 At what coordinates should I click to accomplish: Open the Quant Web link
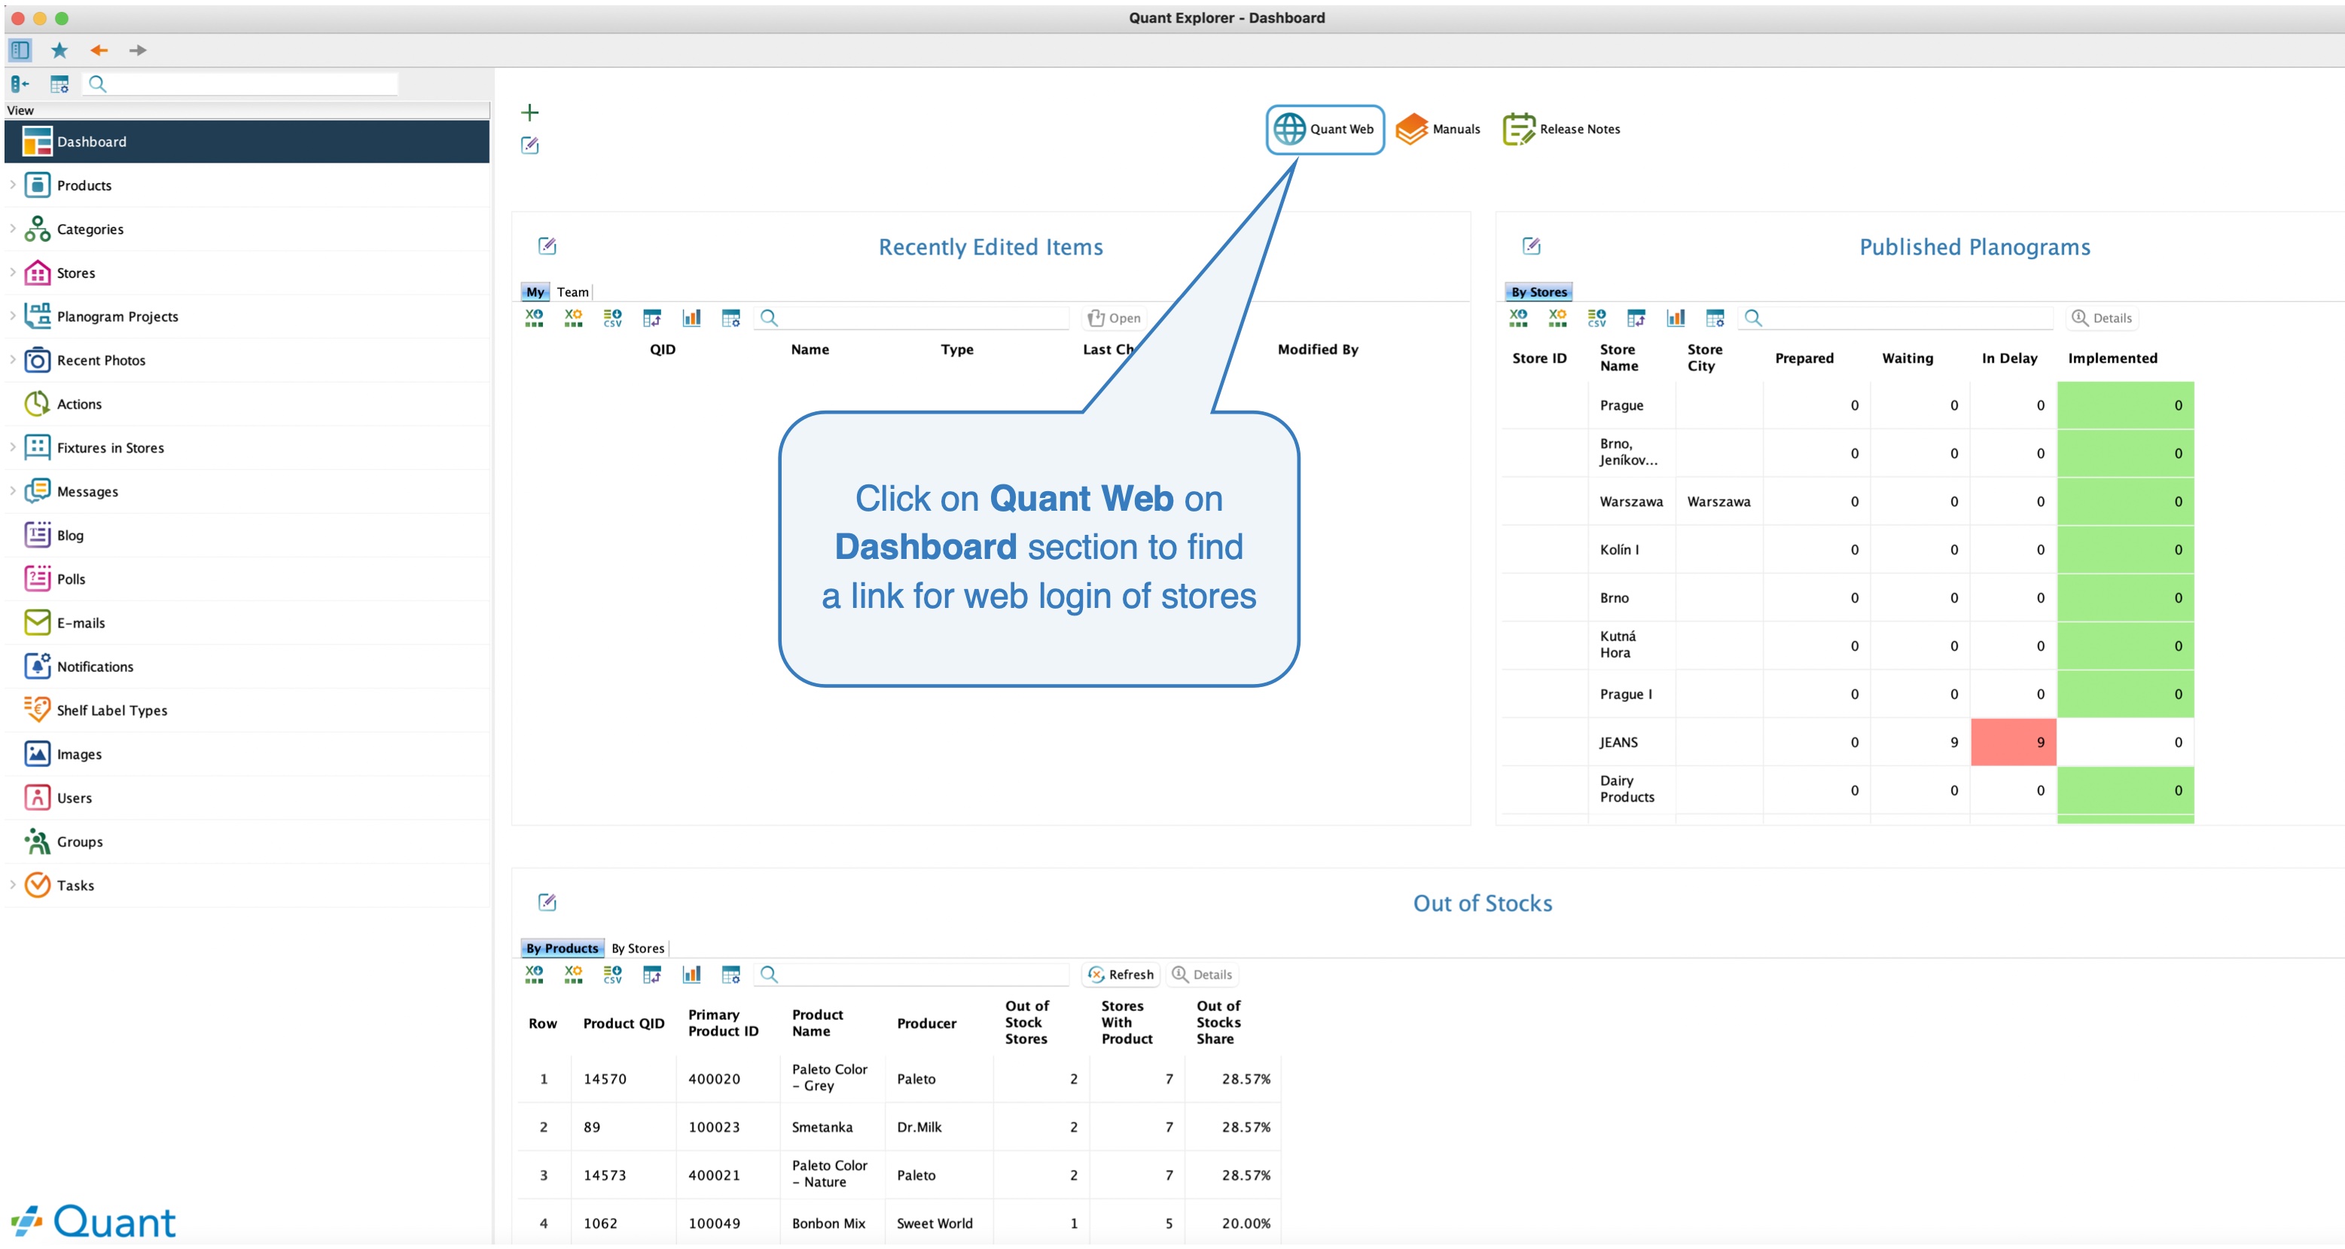(1325, 130)
